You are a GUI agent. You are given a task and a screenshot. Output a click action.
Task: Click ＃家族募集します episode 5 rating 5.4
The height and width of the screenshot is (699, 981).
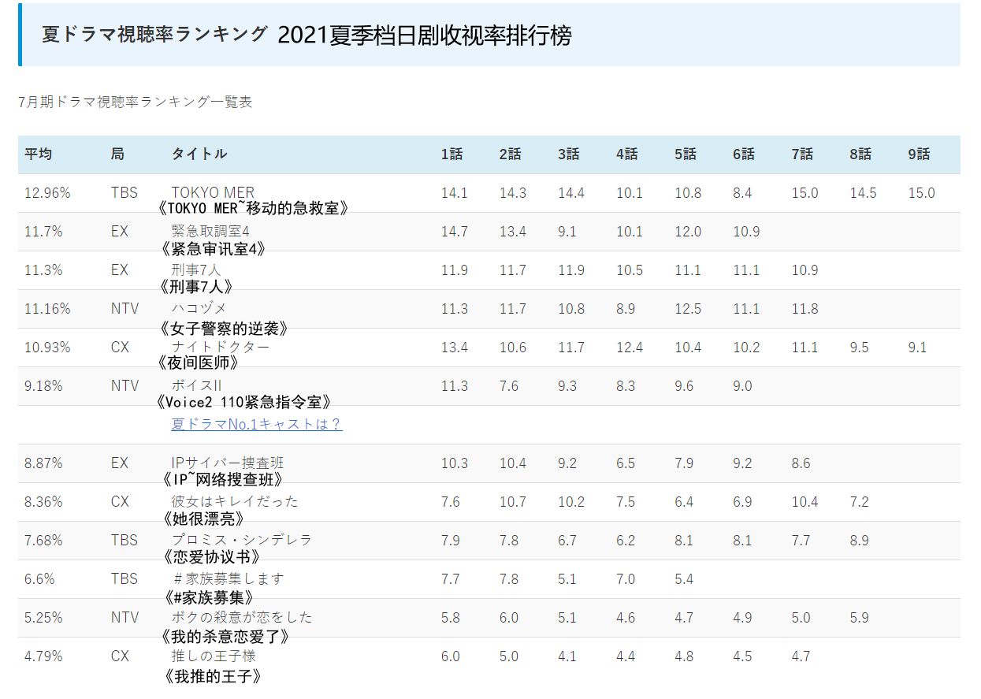click(x=684, y=579)
